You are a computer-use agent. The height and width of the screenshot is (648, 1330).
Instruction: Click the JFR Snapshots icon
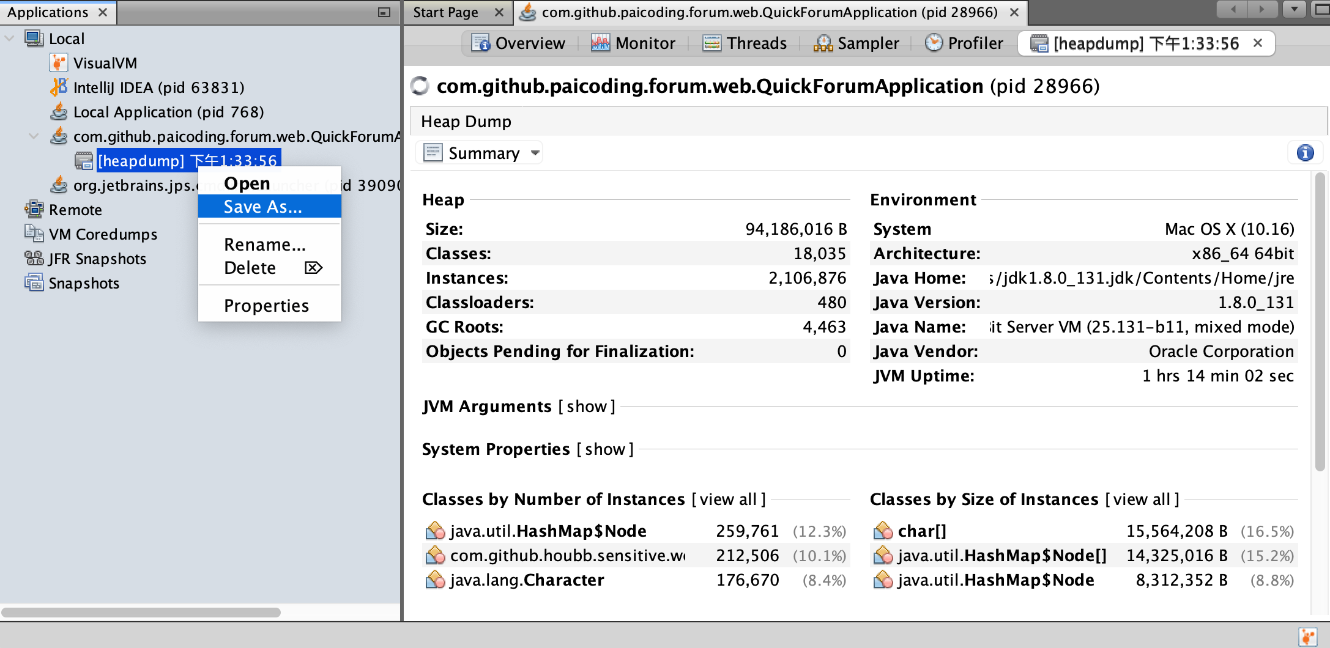point(34,259)
